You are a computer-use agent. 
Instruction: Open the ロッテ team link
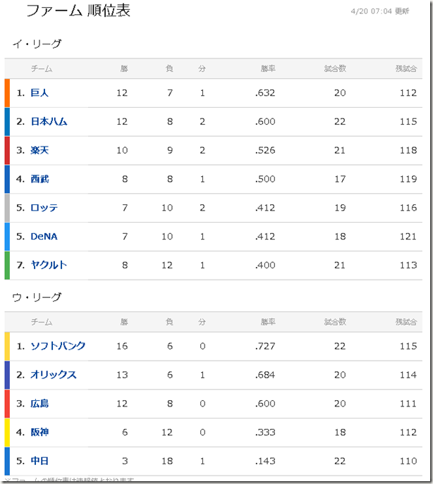(44, 207)
